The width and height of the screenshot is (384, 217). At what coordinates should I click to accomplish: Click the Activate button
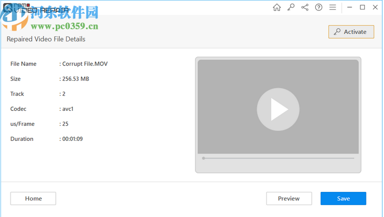tap(351, 32)
